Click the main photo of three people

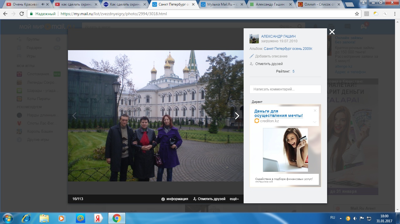coord(156,116)
